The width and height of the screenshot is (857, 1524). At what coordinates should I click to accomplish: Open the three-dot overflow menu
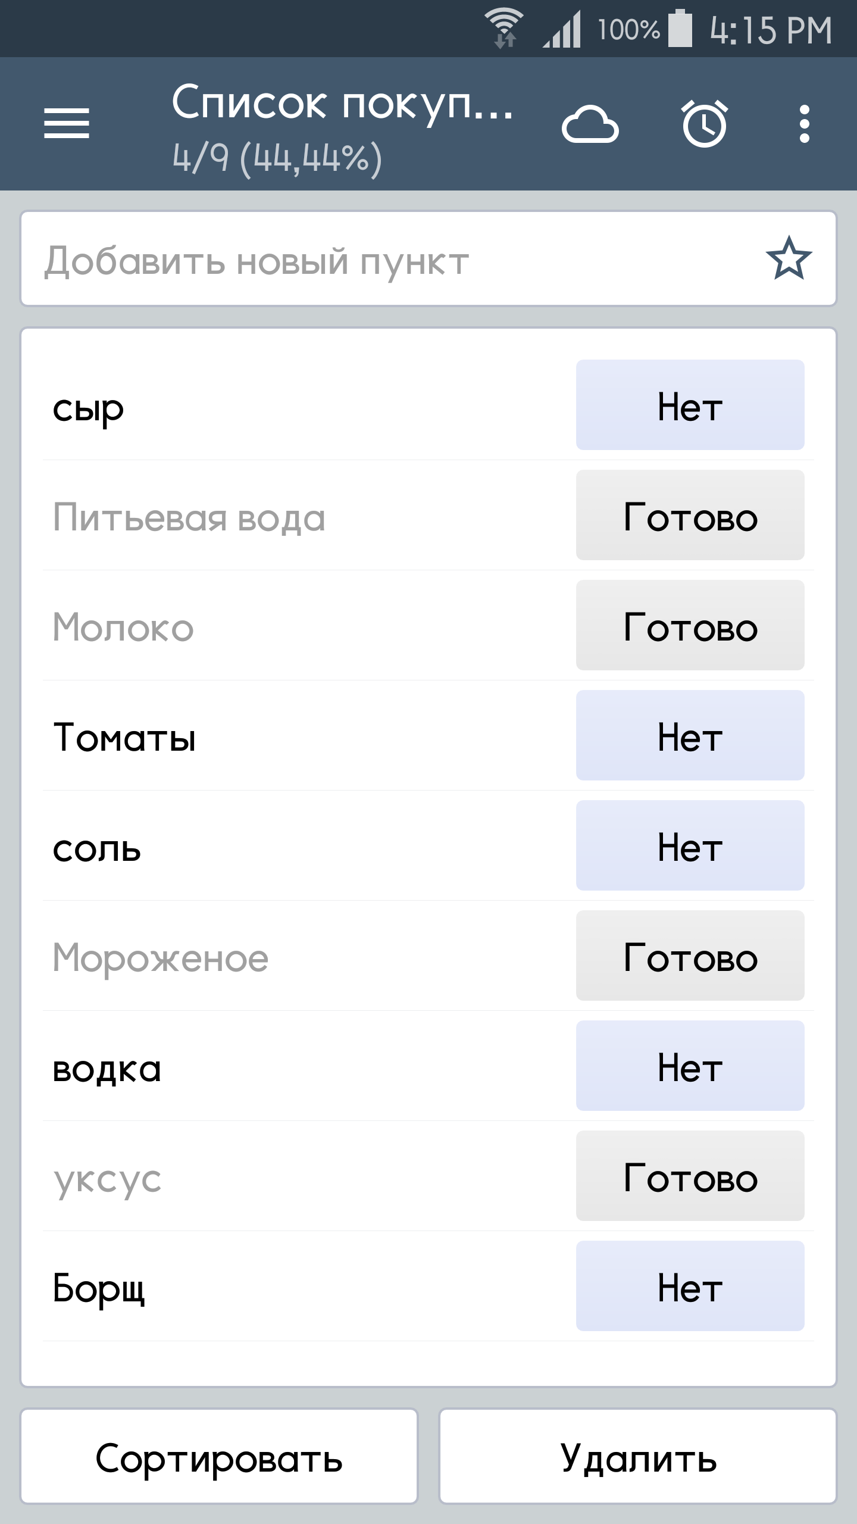tap(805, 124)
